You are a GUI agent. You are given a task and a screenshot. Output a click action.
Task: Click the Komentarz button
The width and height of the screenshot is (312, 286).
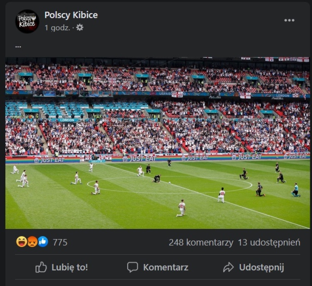pos(158,267)
